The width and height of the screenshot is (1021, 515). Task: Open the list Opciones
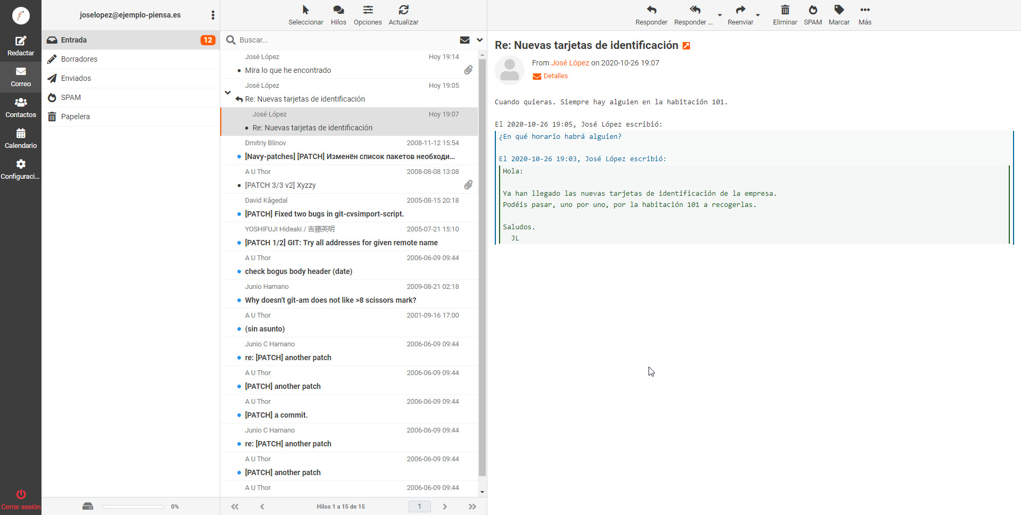click(x=368, y=15)
